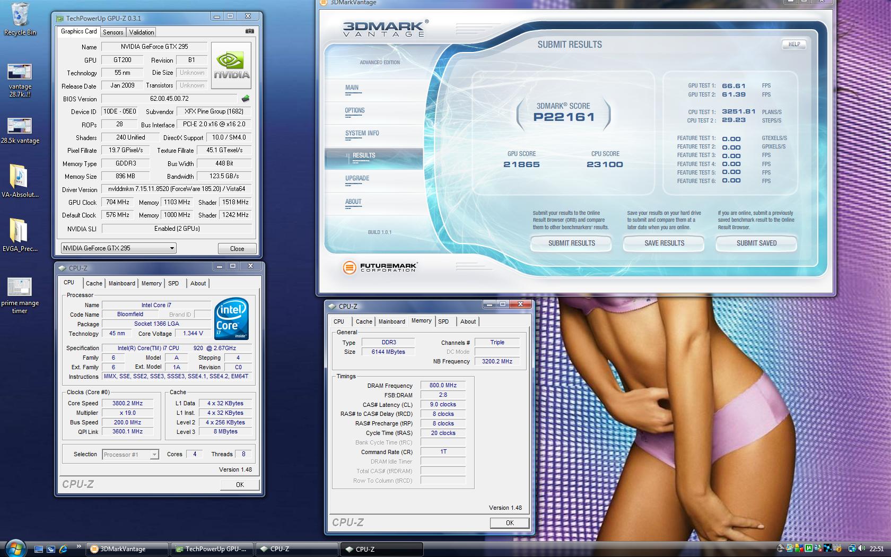Expand the quick launch chevron
The image size is (891, 557).
(79, 546)
